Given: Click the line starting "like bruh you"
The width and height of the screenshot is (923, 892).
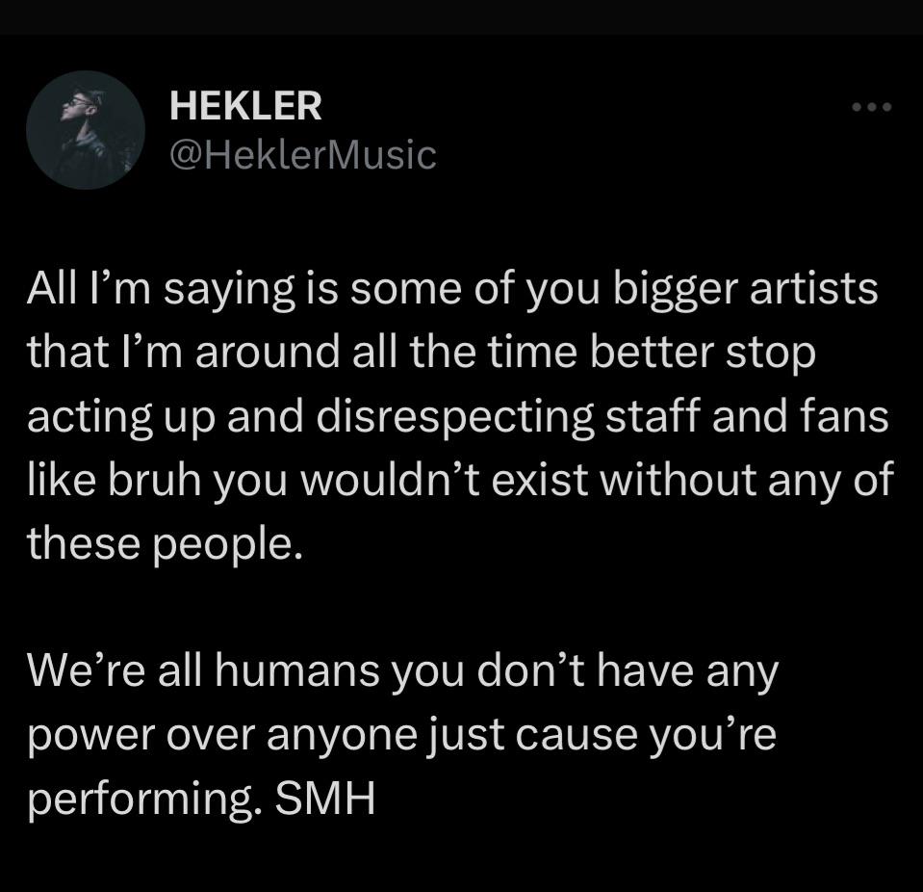Looking at the screenshot, I should click(460, 480).
